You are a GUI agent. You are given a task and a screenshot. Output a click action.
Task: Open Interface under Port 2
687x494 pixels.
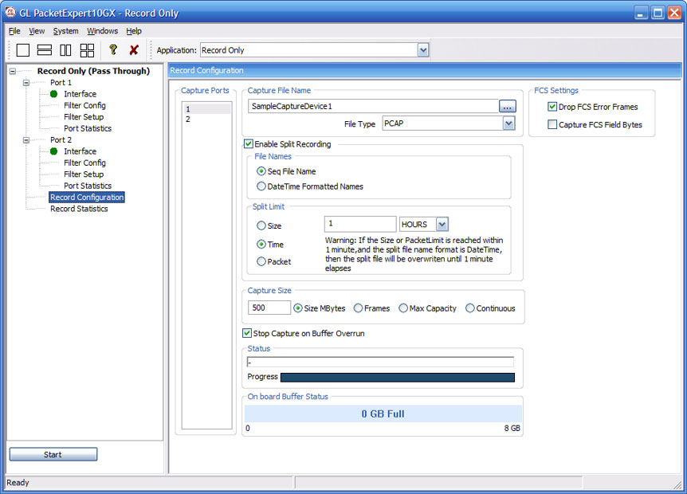[80, 151]
